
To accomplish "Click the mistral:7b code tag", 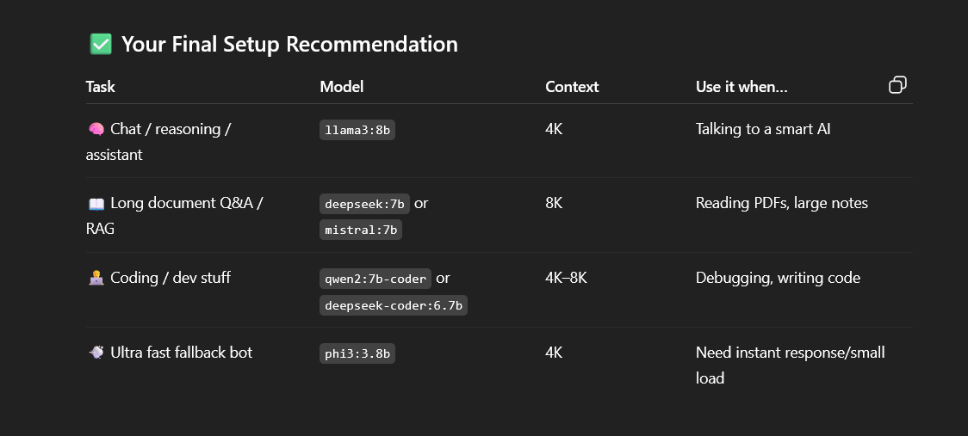I will coord(361,230).
